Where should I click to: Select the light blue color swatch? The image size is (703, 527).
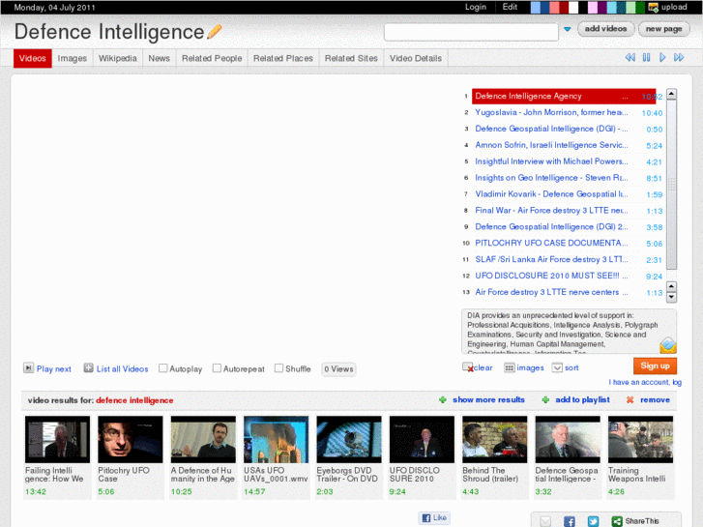tap(536, 7)
